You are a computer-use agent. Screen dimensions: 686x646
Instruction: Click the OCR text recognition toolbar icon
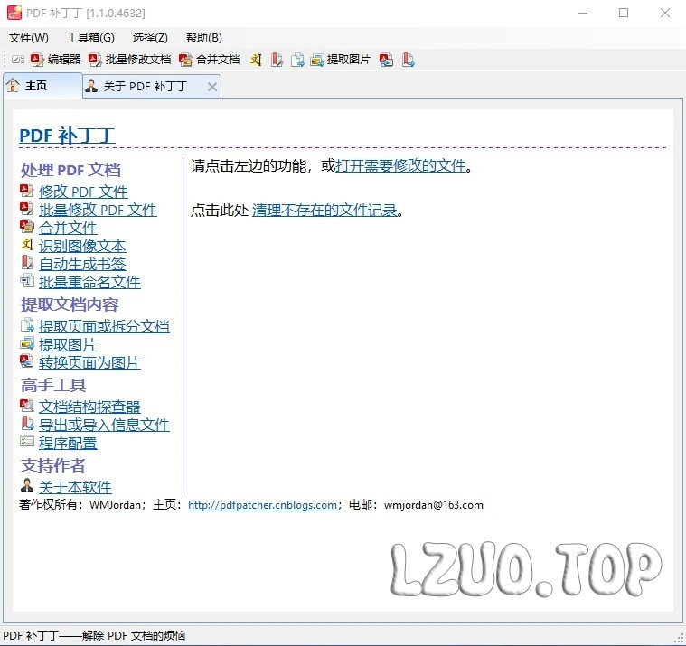coord(256,60)
